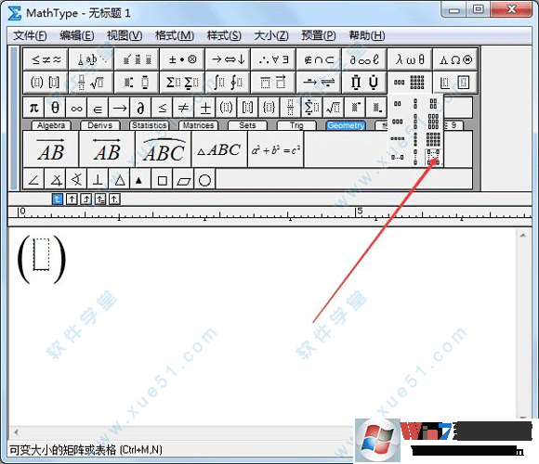Image resolution: width=539 pixels, height=464 pixels.
Task: Click the vertical scrollbar up arrow
Action: click(523, 236)
